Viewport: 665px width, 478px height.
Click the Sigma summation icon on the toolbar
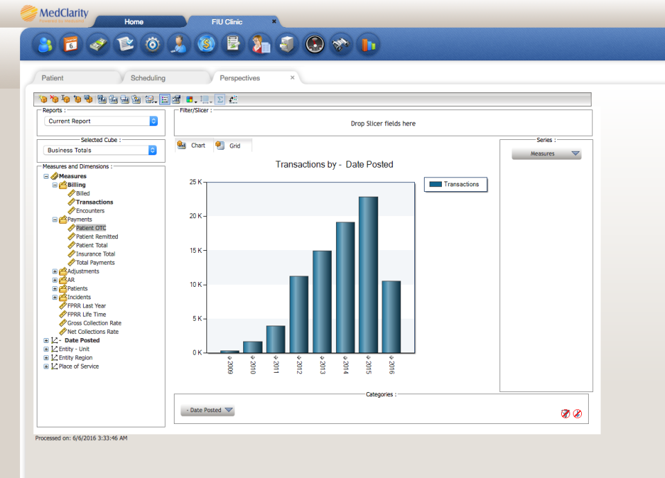pos(219,99)
